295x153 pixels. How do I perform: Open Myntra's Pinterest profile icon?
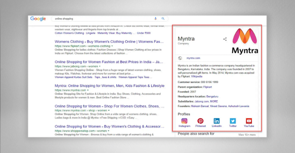tap(200, 121)
